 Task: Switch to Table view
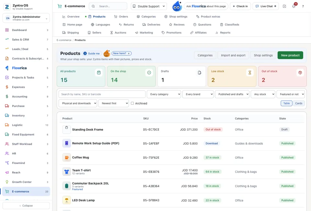pyautogui.click(x=286, y=103)
